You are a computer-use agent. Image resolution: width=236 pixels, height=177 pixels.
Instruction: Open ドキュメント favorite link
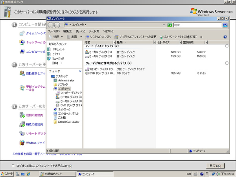[56, 50]
